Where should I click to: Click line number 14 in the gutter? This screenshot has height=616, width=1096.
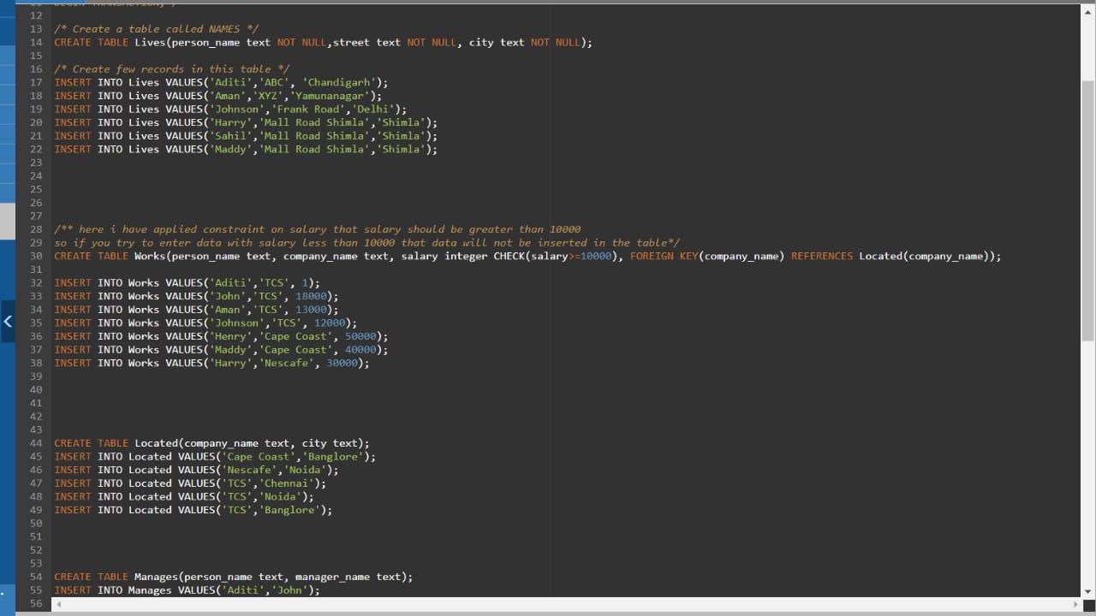(x=35, y=42)
